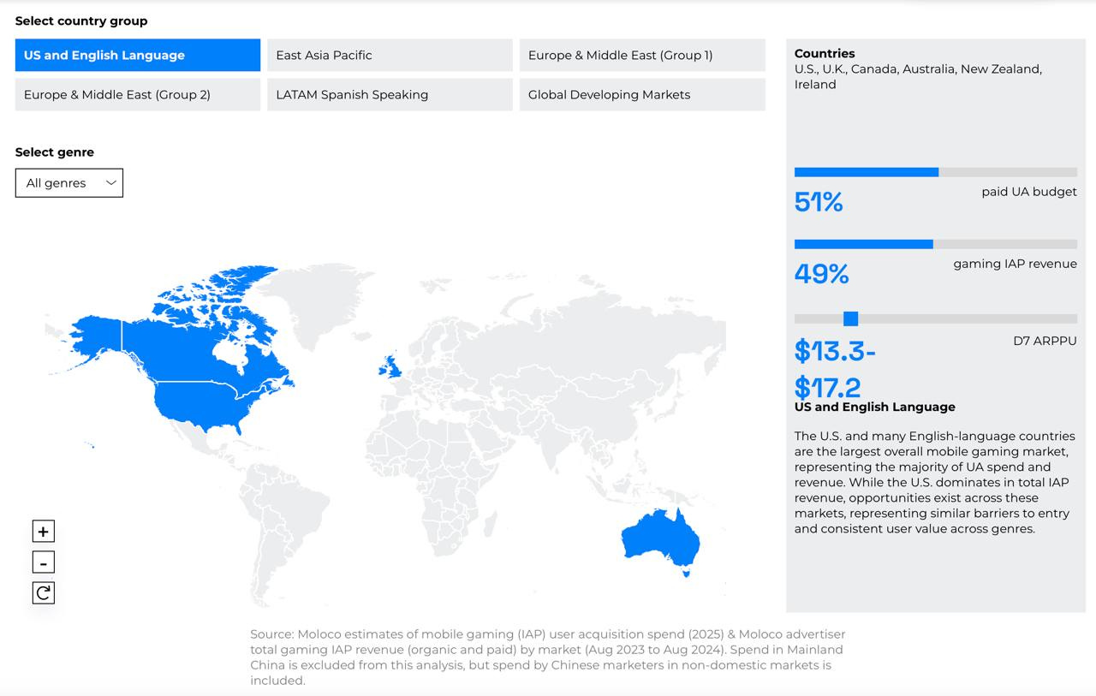Open the All genres dropdown
This screenshot has height=696, width=1096.
tap(68, 183)
